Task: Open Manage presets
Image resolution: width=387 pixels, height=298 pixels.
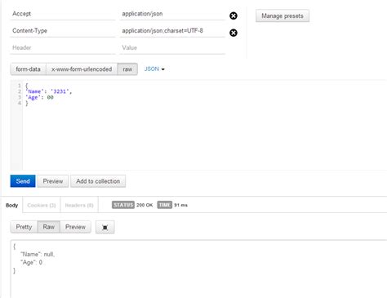Action: tap(282, 16)
